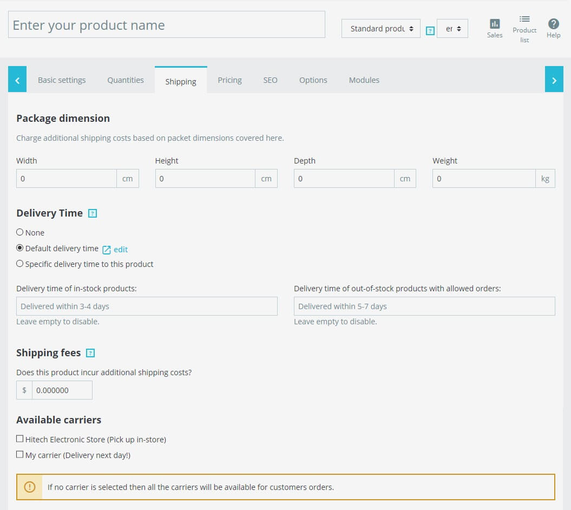Click the left arrow beside Basic settings
Viewport: 571px width, 510px height.
[17, 79]
